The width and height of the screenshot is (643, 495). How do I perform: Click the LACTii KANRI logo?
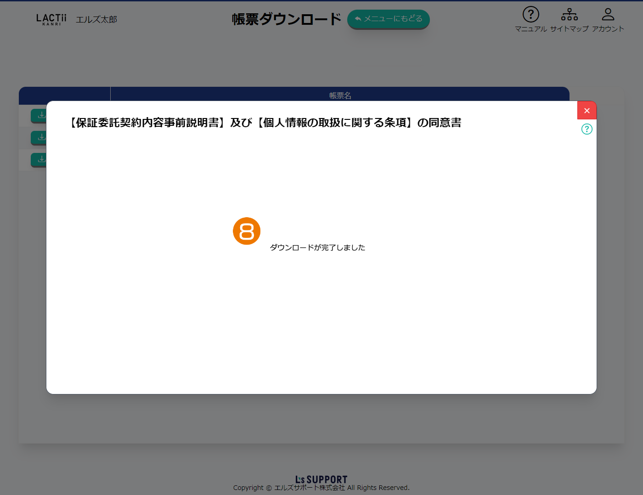[x=51, y=19]
